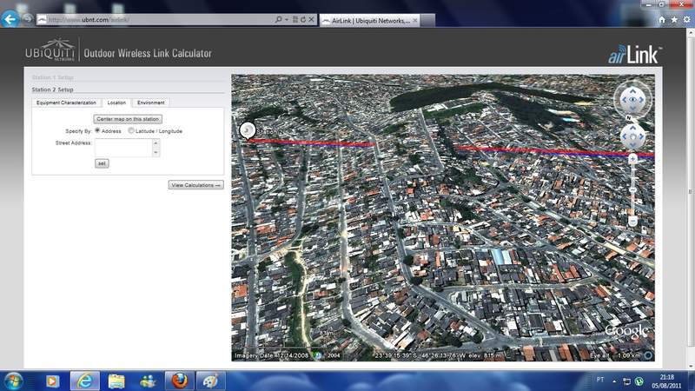Open the Environment tab

point(150,103)
